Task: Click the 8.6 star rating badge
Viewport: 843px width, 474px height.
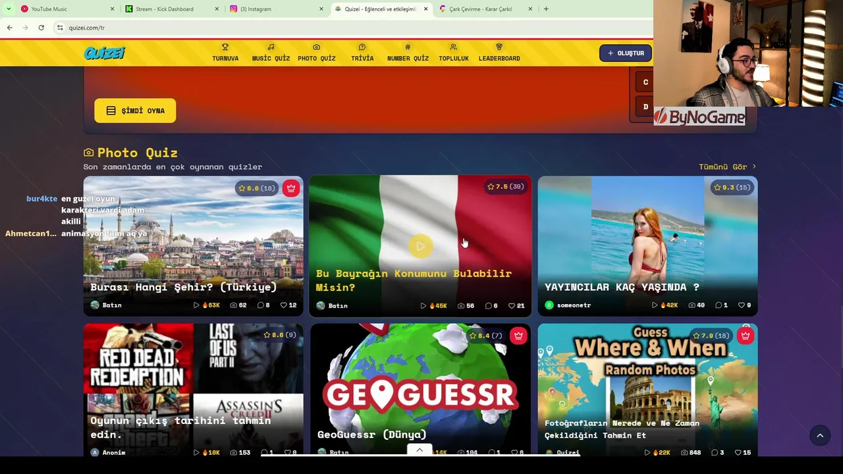Action: click(280, 335)
